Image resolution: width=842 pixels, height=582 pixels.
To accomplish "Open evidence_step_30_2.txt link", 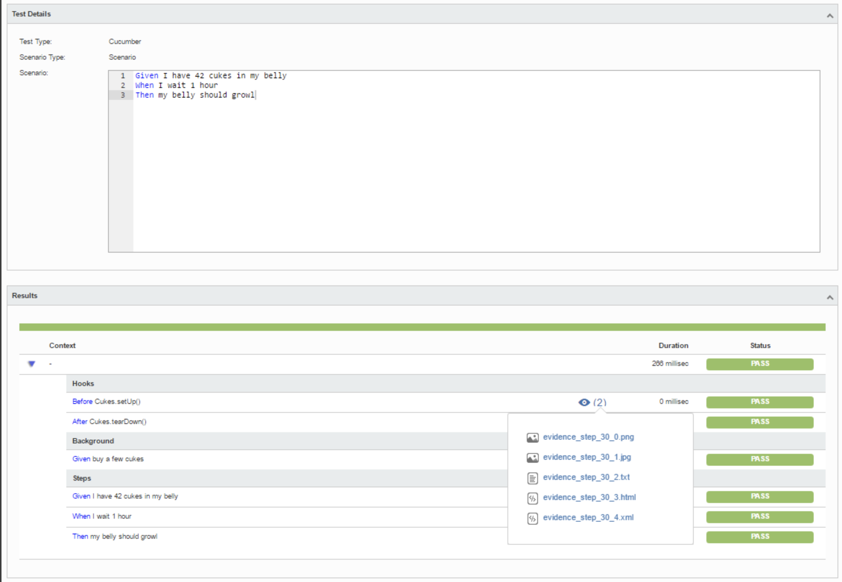I will [586, 477].
